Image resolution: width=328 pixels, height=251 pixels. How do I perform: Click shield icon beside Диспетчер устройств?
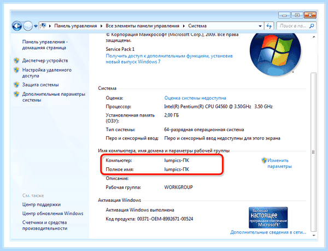[x=16, y=61]
